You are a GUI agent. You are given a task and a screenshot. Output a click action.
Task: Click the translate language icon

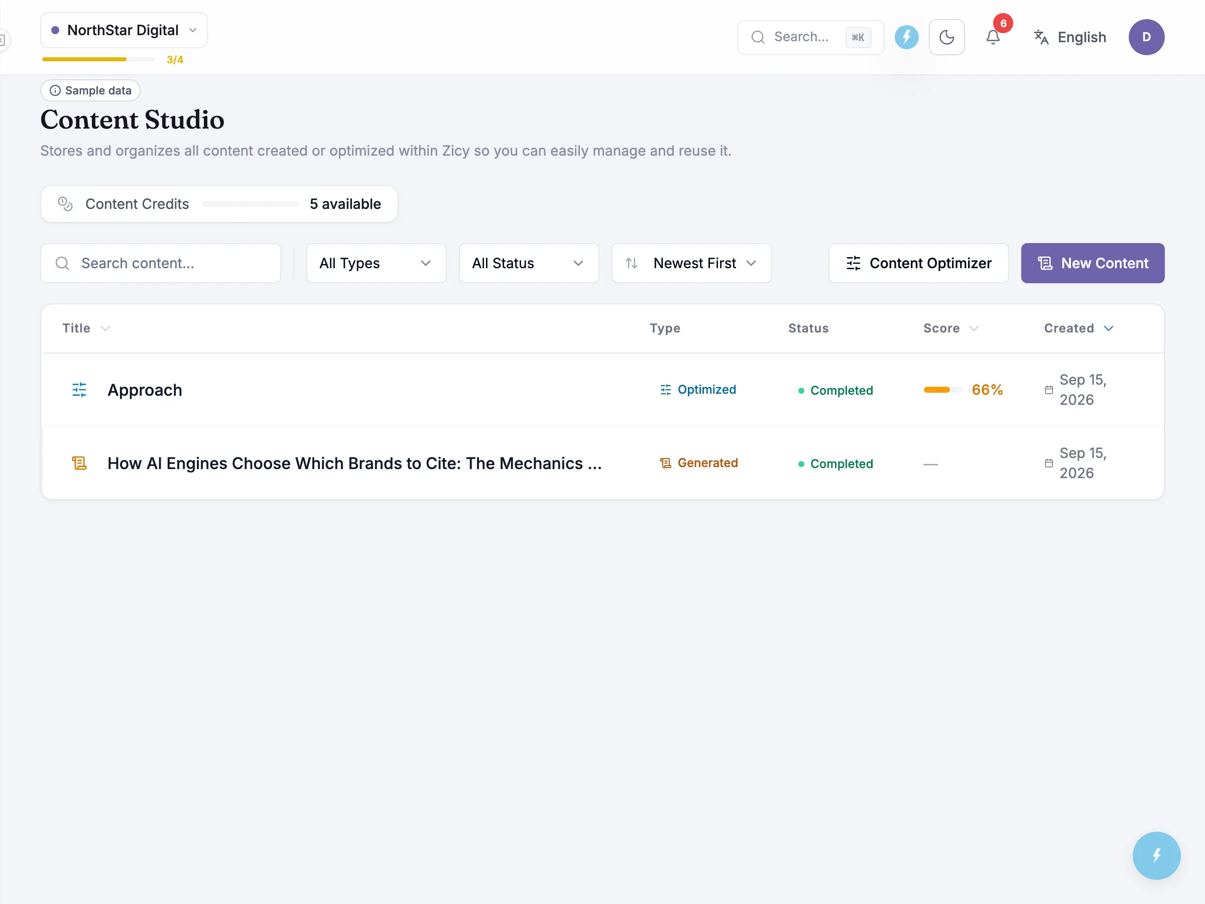click(x=1041, y=37)
